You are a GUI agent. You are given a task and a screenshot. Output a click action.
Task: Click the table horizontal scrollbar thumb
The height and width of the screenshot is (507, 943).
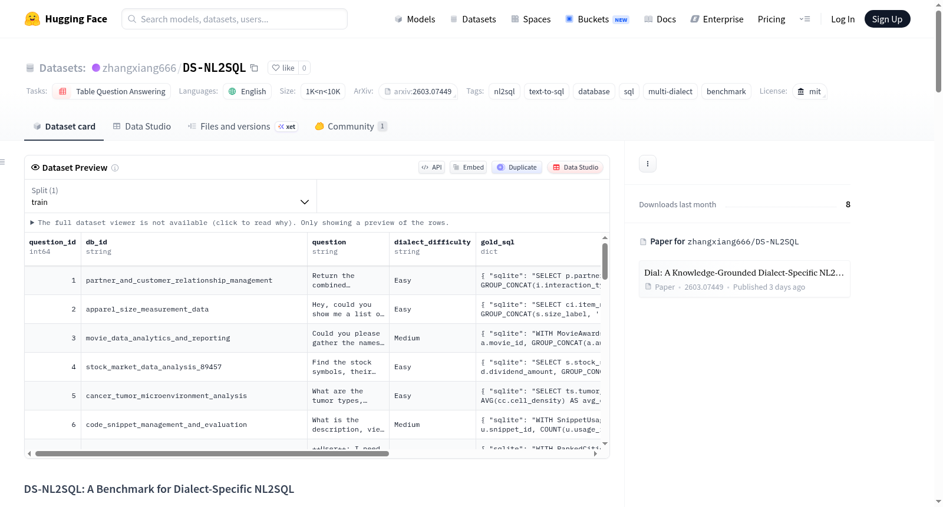point(212,454)
